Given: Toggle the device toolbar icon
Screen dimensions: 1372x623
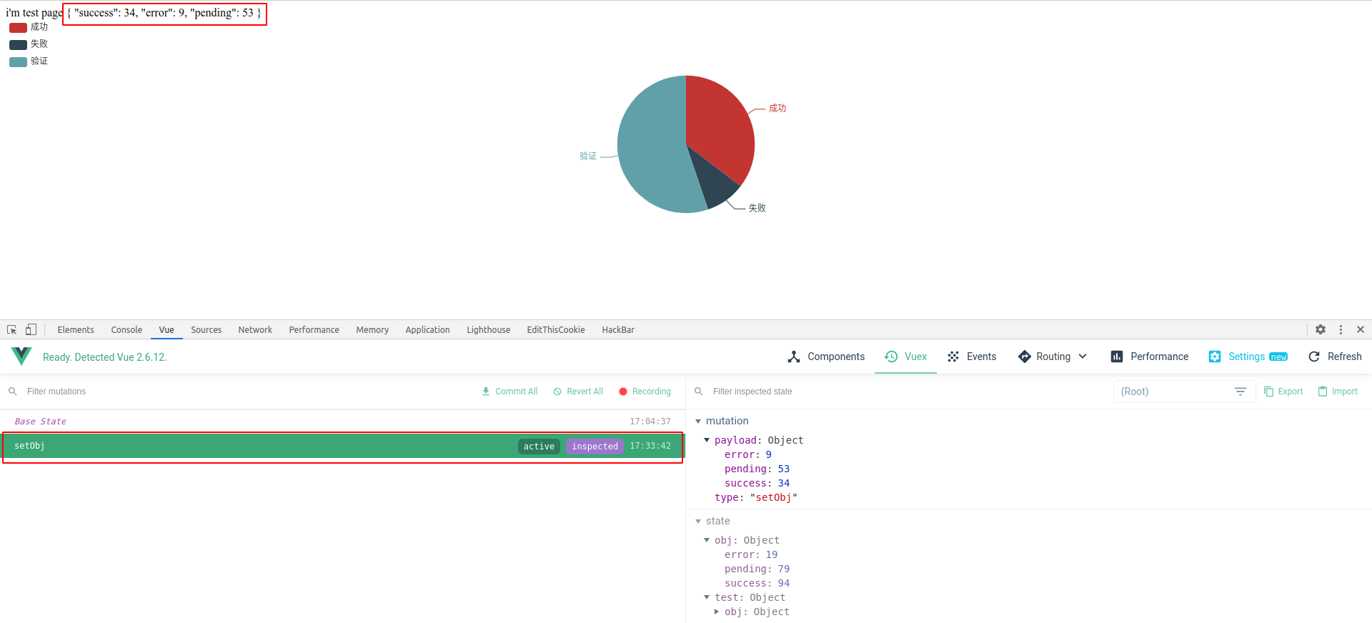Looking at the screenshot, I should click(x=31, y=329).
